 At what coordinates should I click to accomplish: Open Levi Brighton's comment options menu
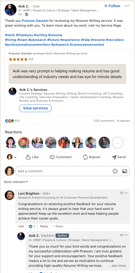pyautogui.click(x=126, y=193)
